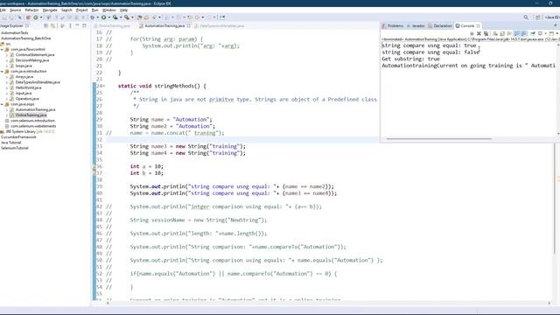Click the editor vertical scrollbar
The width and height of the screenshot is (560, 315).
555,199
